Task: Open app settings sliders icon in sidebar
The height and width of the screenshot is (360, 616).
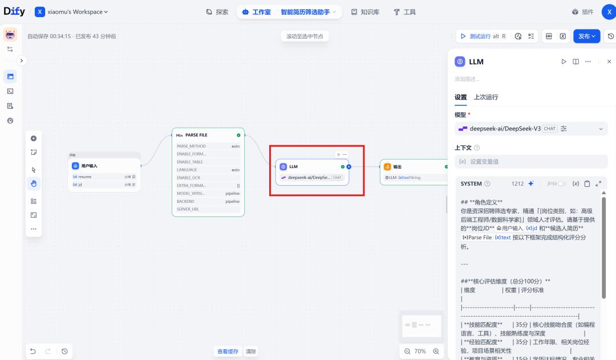Action: 10,49
